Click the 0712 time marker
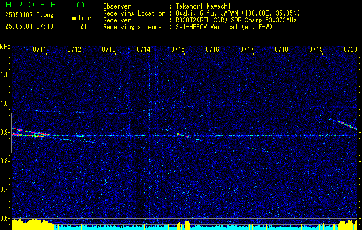Screen dimensions: 362x230 (x=74, y=49)
